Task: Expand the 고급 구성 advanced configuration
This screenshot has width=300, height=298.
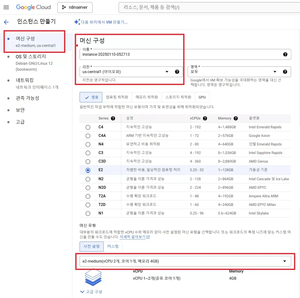Action: 91,292
